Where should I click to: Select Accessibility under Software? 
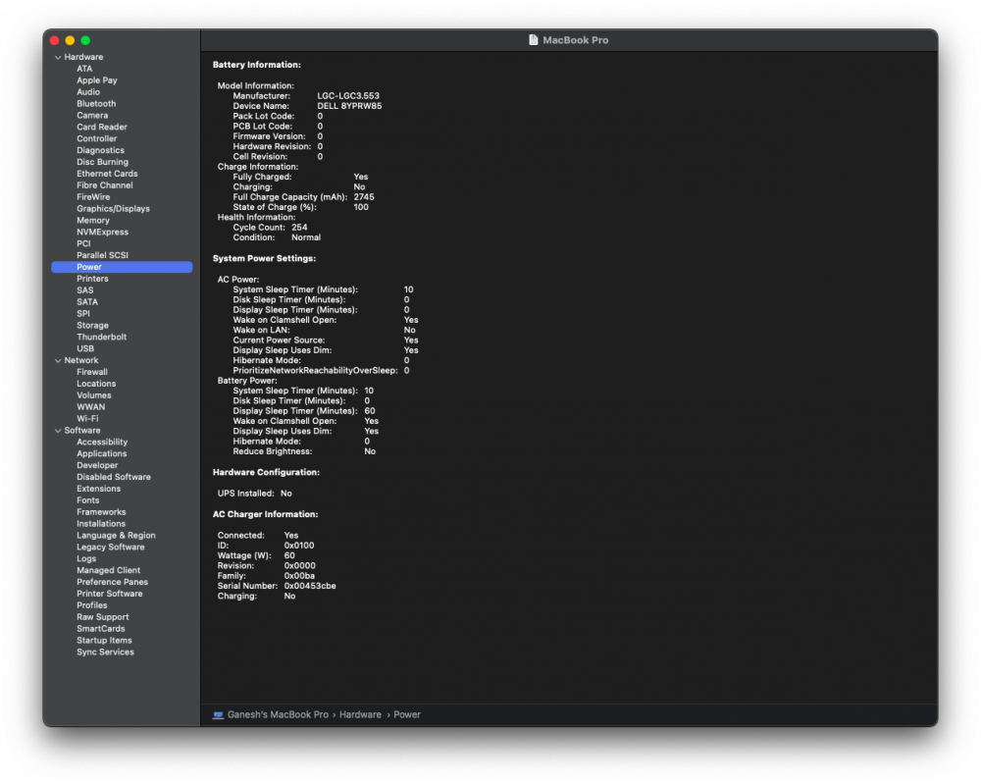(102, 443)
